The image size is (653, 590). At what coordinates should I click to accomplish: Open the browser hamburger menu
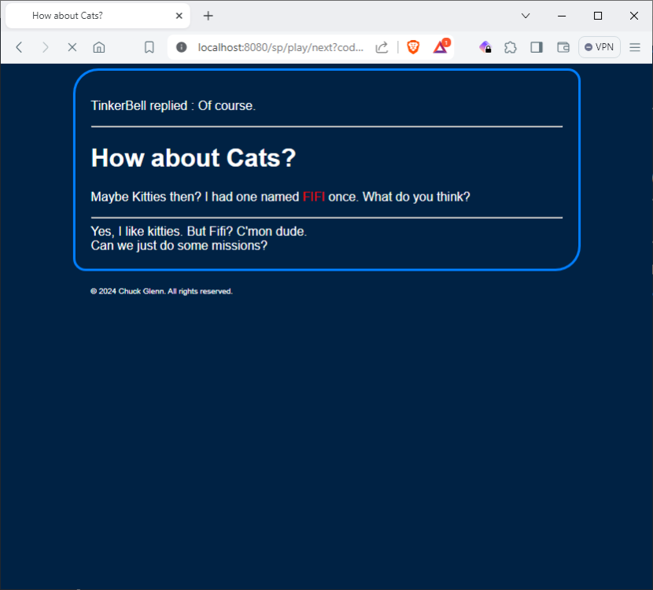[x=635, y=47]
